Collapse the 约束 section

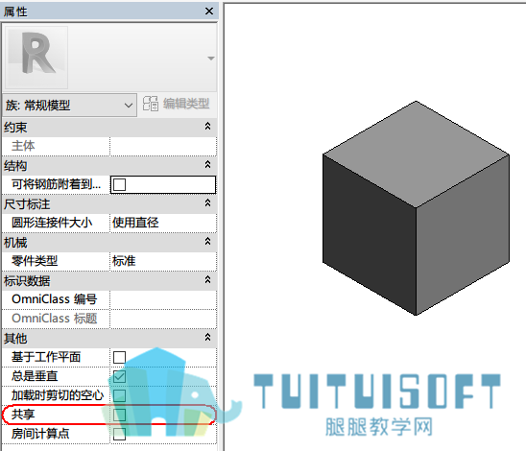207,127
